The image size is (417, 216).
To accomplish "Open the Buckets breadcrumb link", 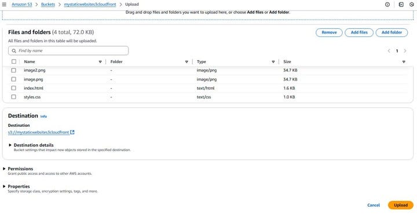I will point(48,5).
